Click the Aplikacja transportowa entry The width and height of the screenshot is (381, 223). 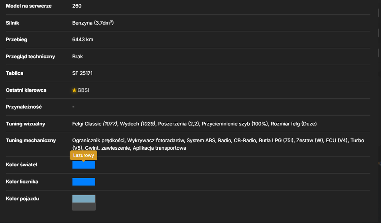159,148
